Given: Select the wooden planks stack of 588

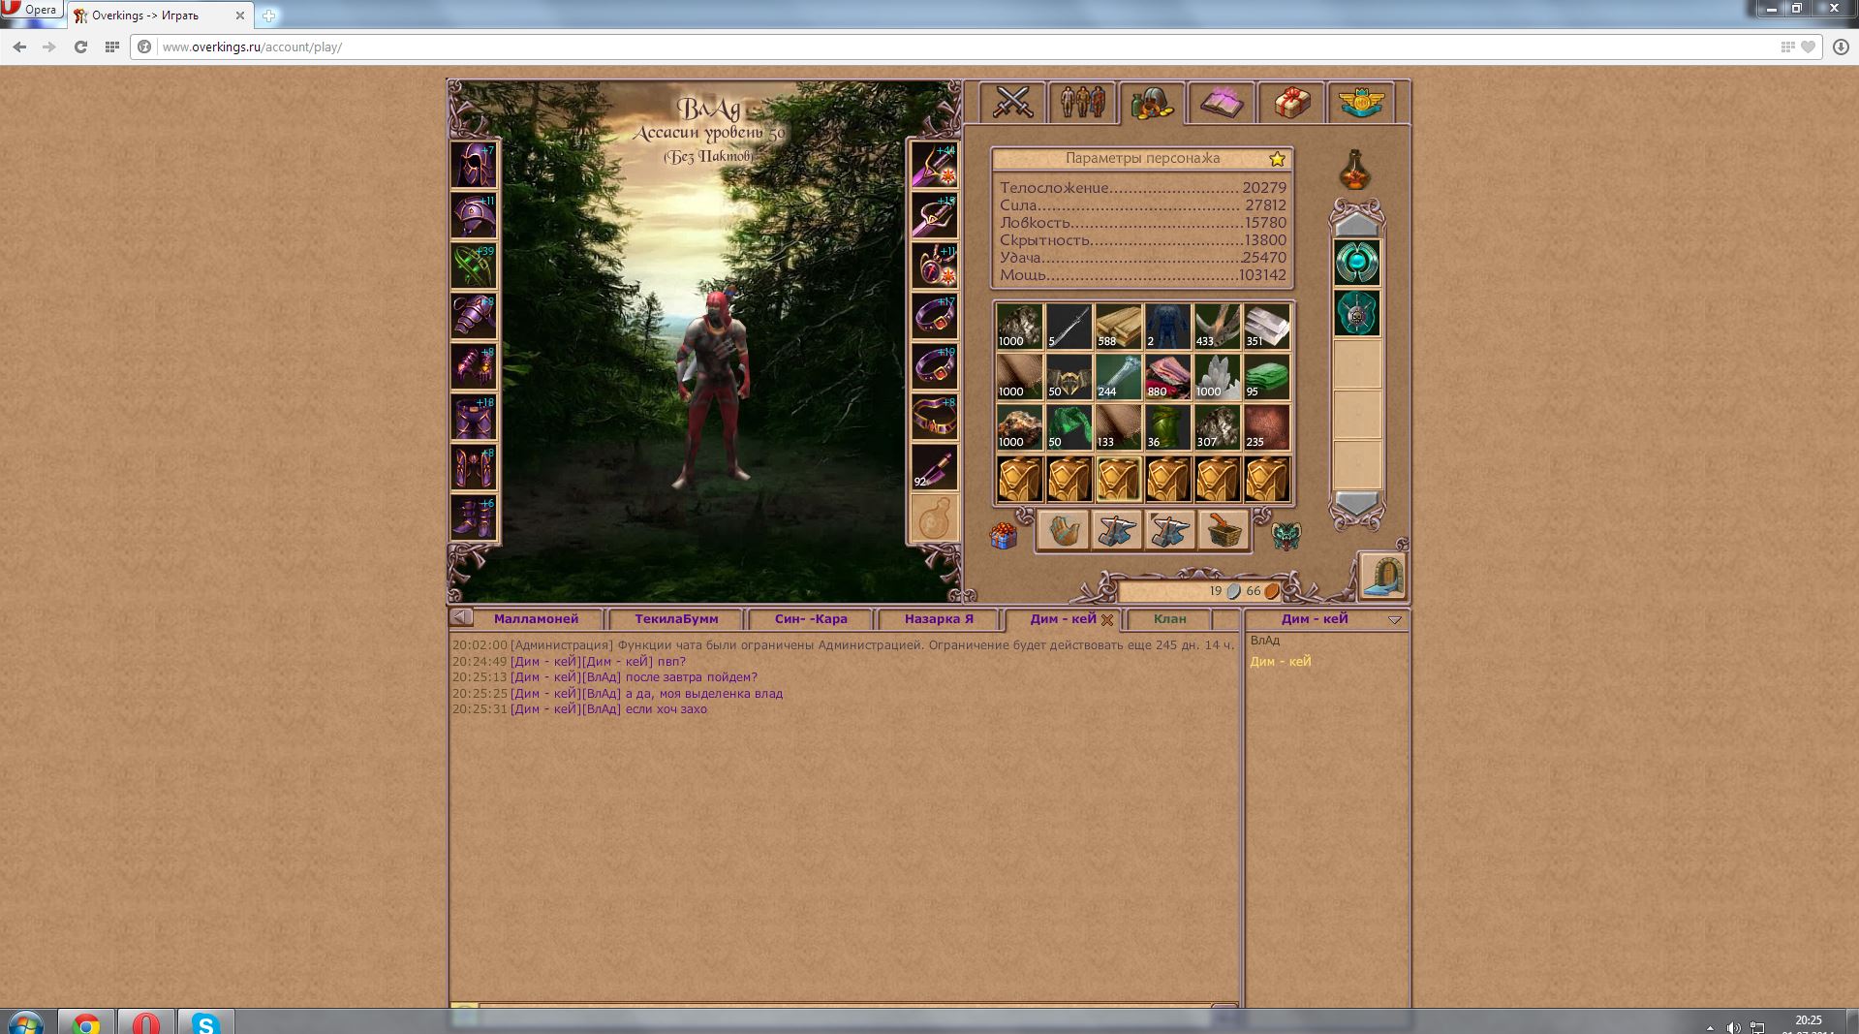Looking at the screenshot, I should point(1118,327).
